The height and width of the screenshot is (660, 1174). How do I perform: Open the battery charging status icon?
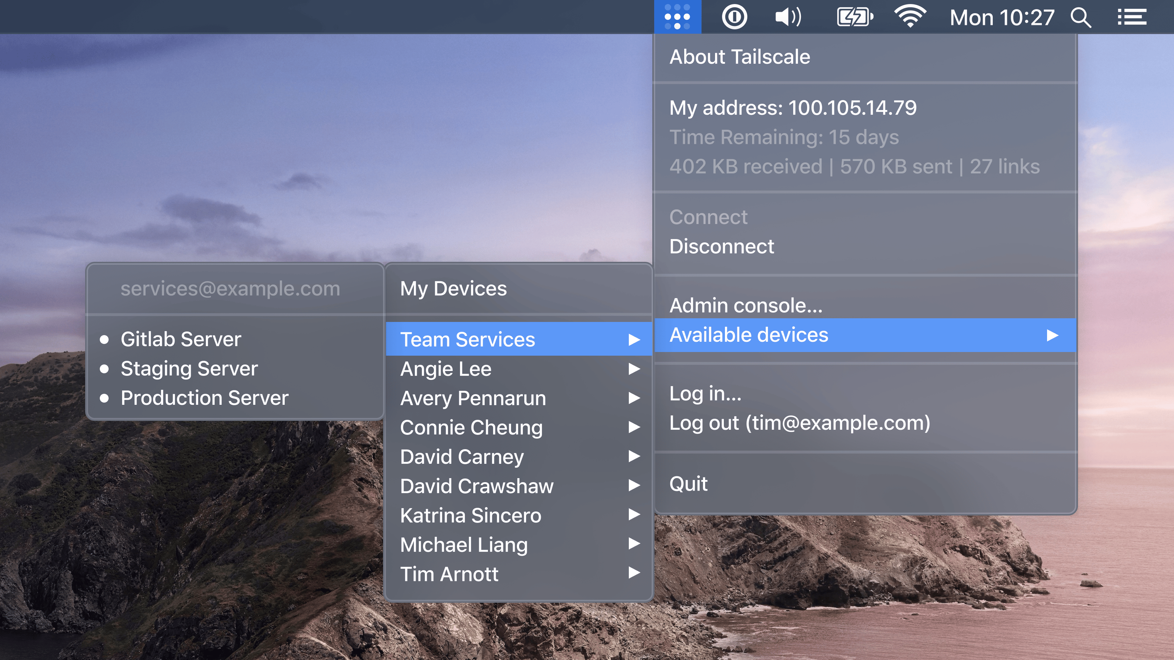click(x=854, y=17)
